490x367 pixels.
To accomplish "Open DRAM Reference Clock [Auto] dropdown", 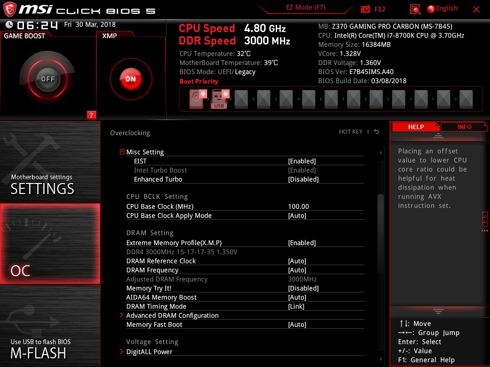I will tap(297, 261).
